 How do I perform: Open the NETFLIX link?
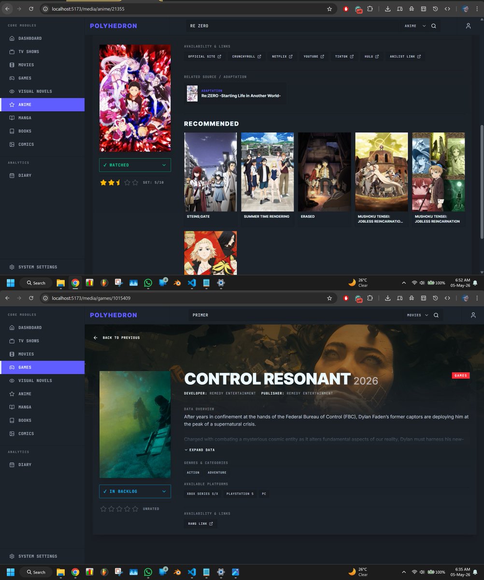coord(282,57)
